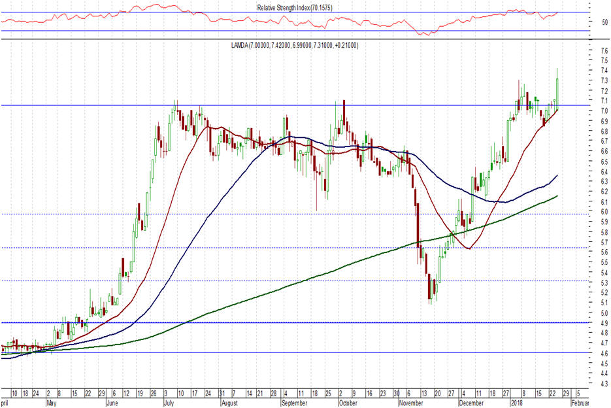The height and width of the screenshot is (408, 611).
Task: Click the Relative Strength Index title text
Action: [x=295, y=8]
